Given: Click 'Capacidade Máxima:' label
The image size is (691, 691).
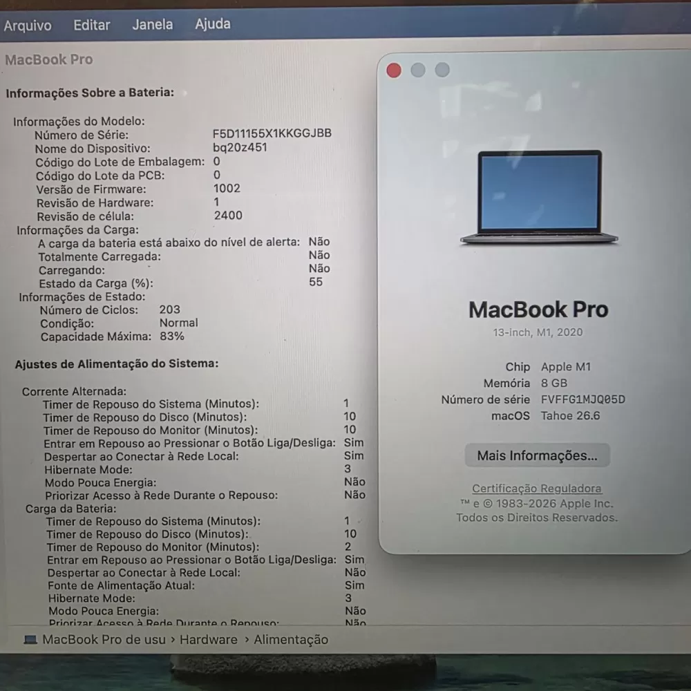Looking at the screenshot, I should [96, 337].
